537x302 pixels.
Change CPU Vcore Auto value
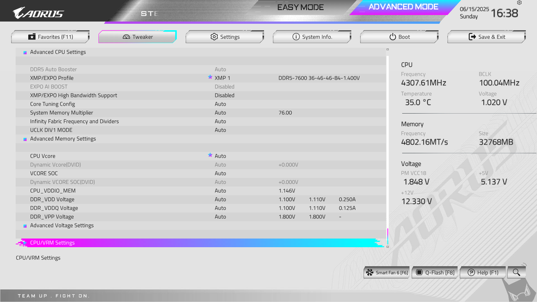[x=220, y=156]
